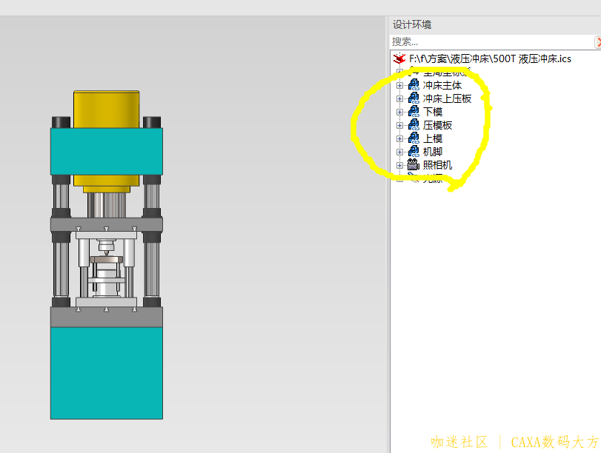
Task: Select the 冲床主体 tree item
Action: pos(442,85)
